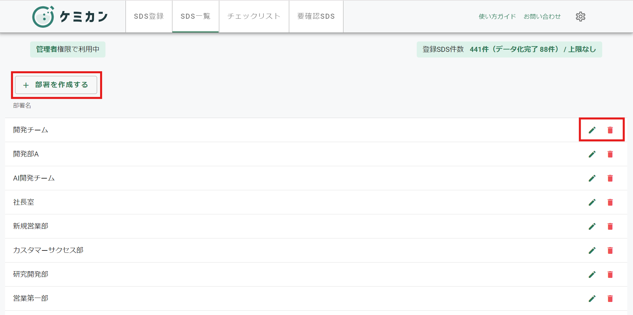The height and width of the screenshot is (315, 633).
Task: Go to the 要確認SDS tab
Action: pos(316,16)
